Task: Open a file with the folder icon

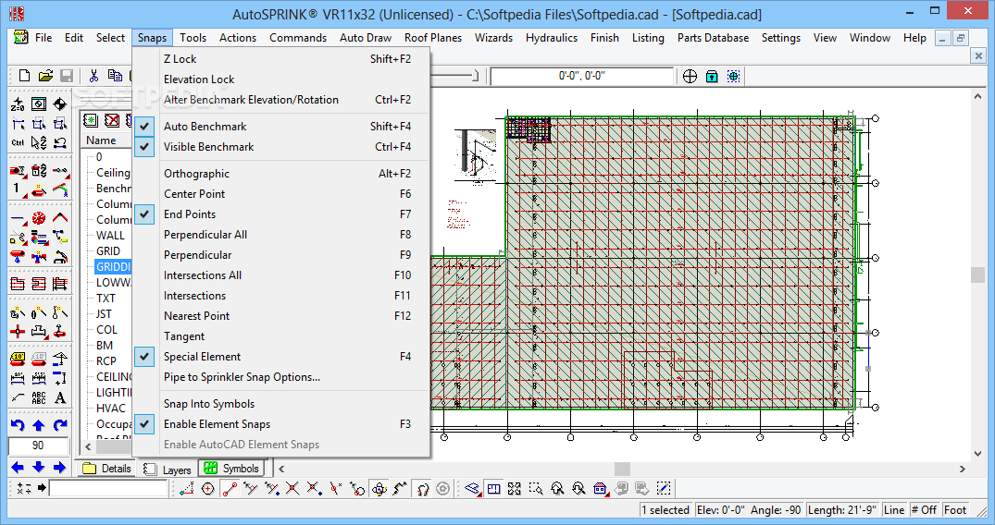Action: click(45, 76)
